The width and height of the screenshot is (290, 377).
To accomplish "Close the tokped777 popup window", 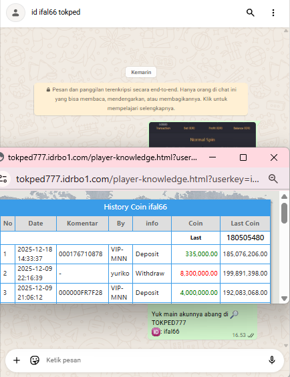I will 274,157.
